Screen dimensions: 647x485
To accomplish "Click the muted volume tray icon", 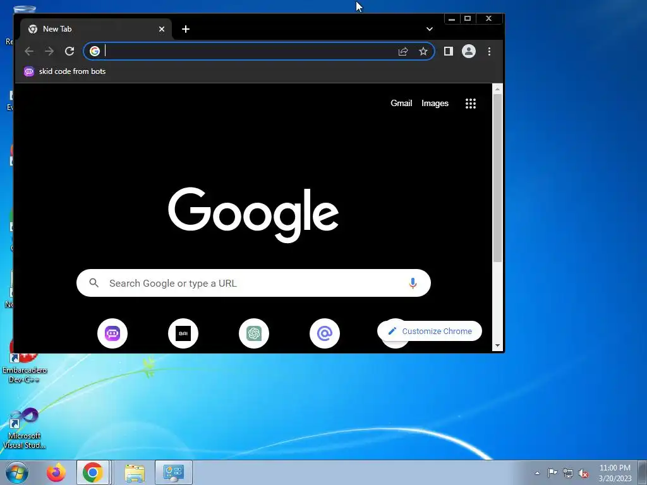I will tap(583, 474).
